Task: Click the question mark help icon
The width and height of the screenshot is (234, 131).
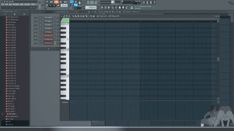Action: click(x=154, y=3)
